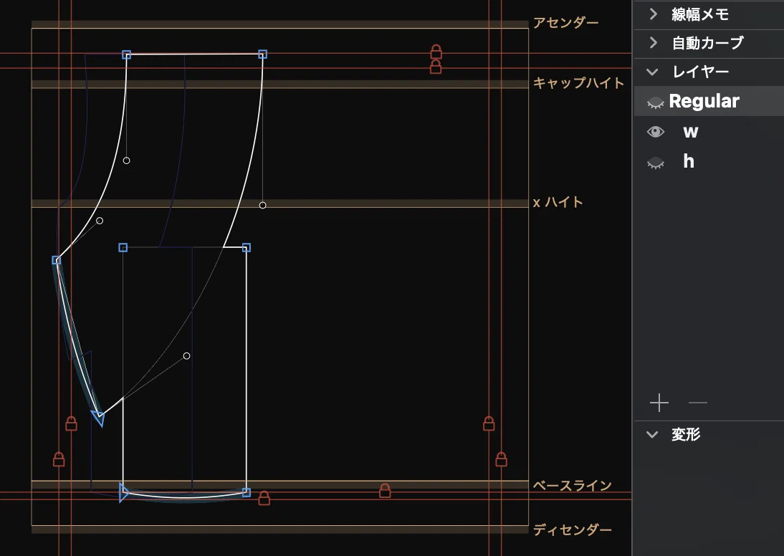Hide the w layer using its eye icon
Viewport: 784px width, 556px height.
point(656,132)
